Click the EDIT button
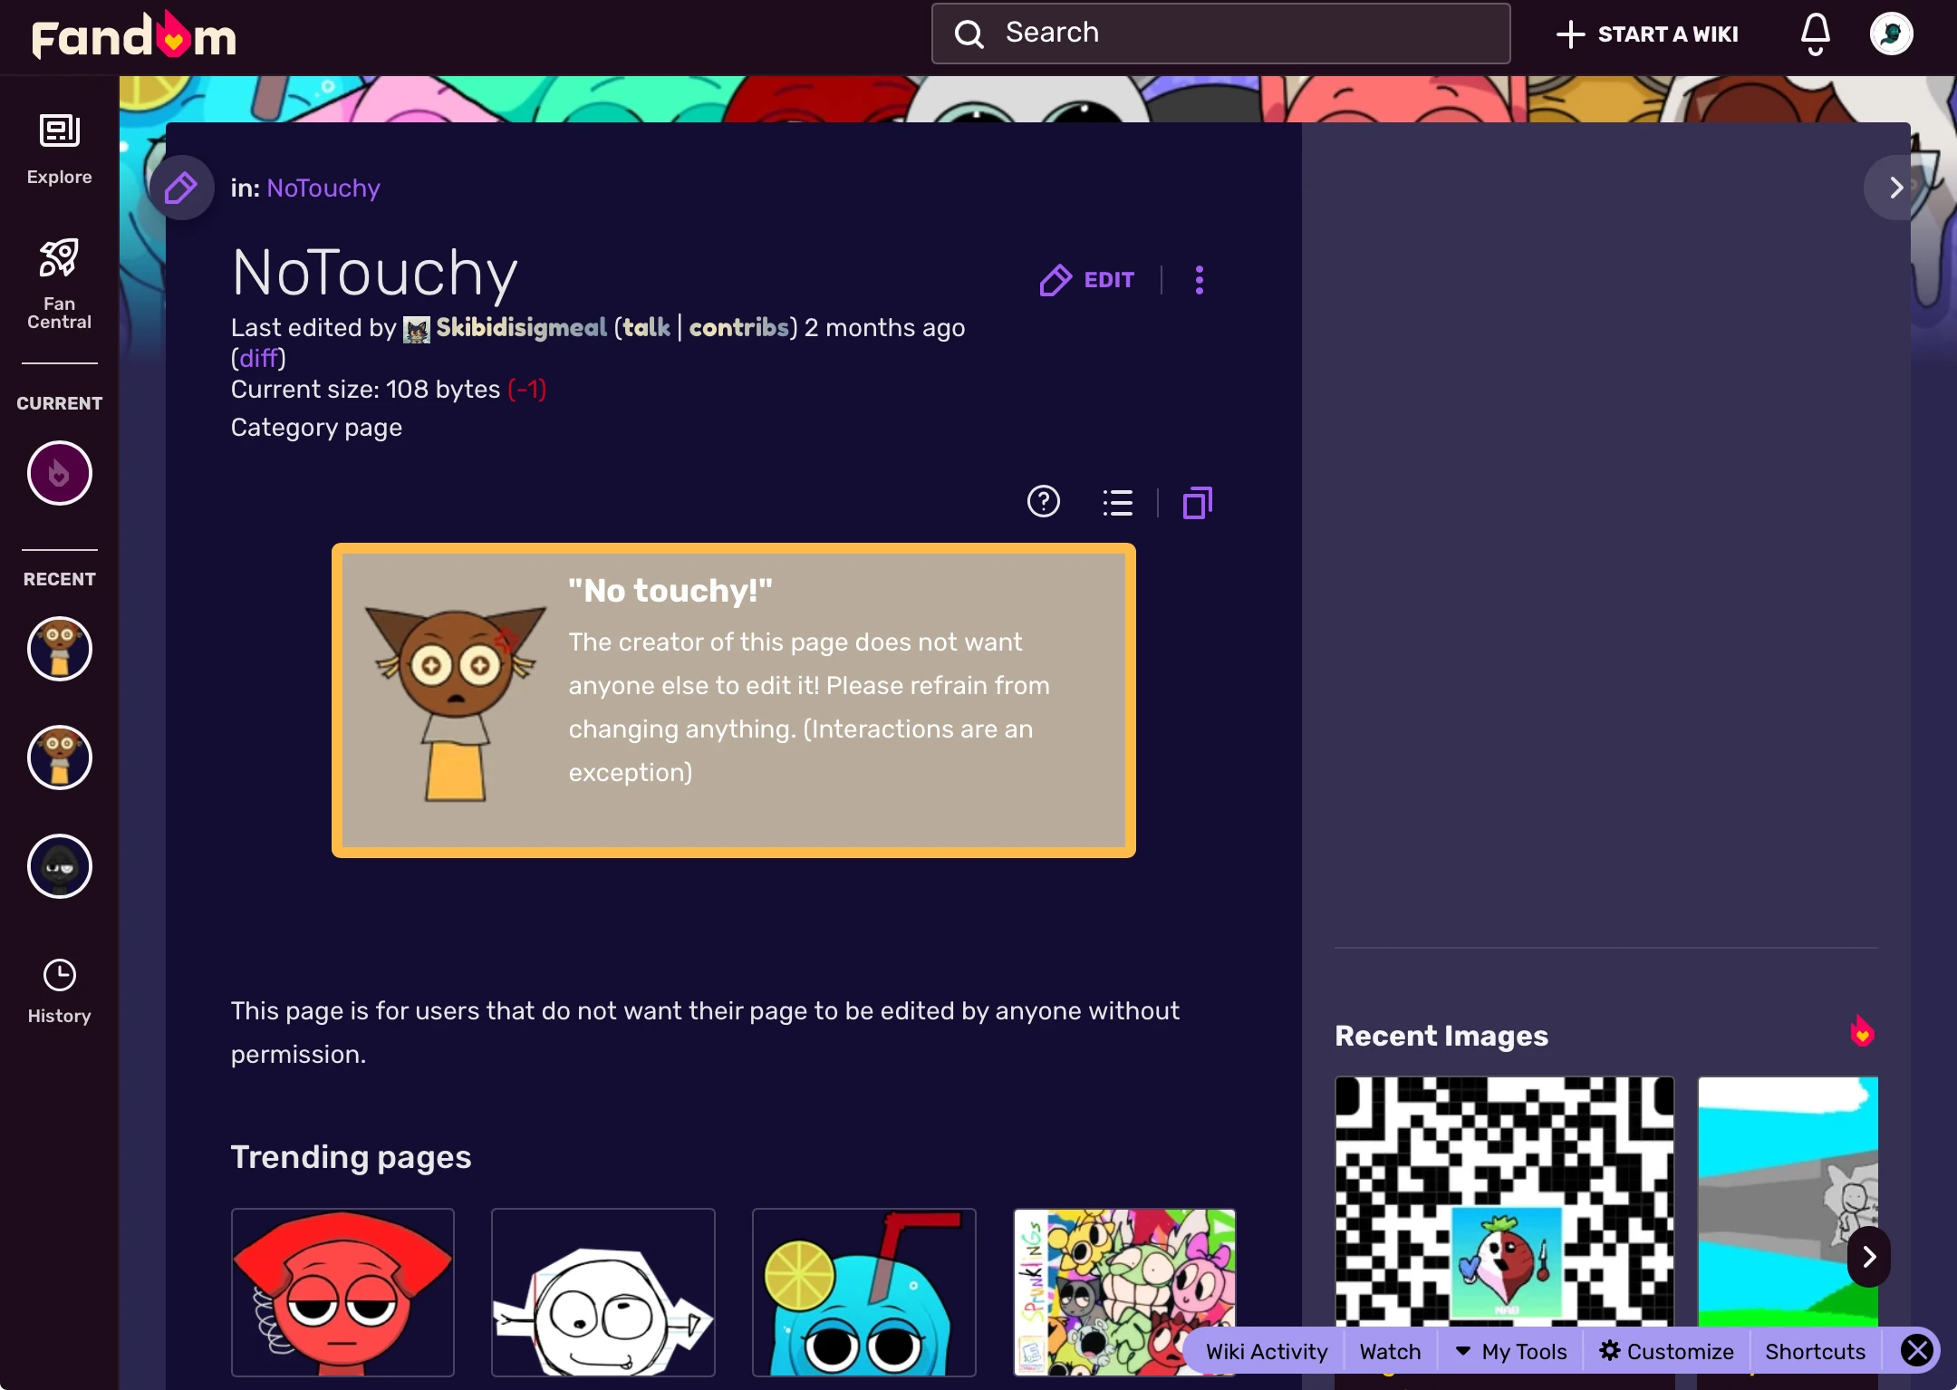Viewport: 1957px width, 1390px height. click(1085, 280)
